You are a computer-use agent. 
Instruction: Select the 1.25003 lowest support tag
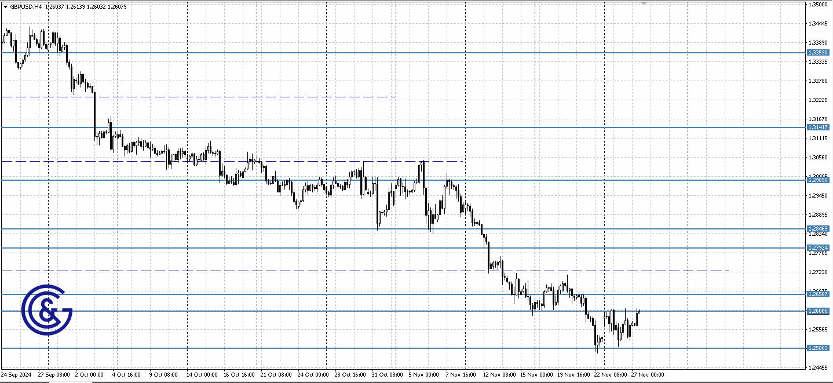pyautogui.click(x=819, y=348)
